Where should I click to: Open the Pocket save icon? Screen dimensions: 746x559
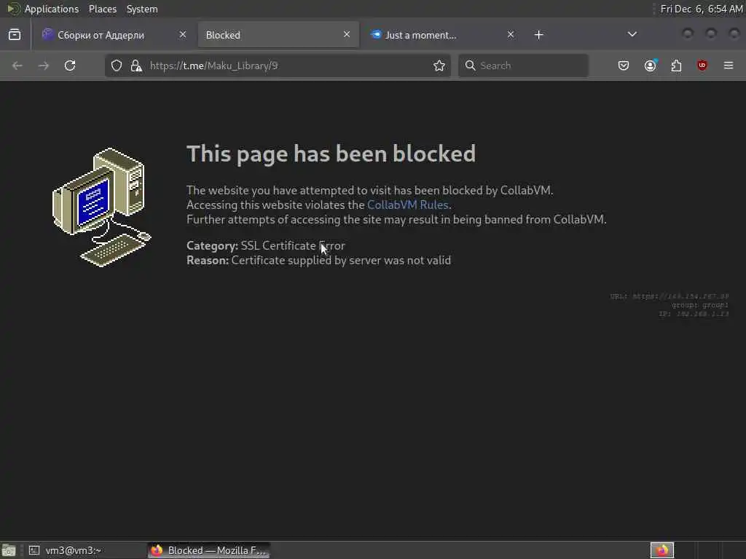[624, 66]
